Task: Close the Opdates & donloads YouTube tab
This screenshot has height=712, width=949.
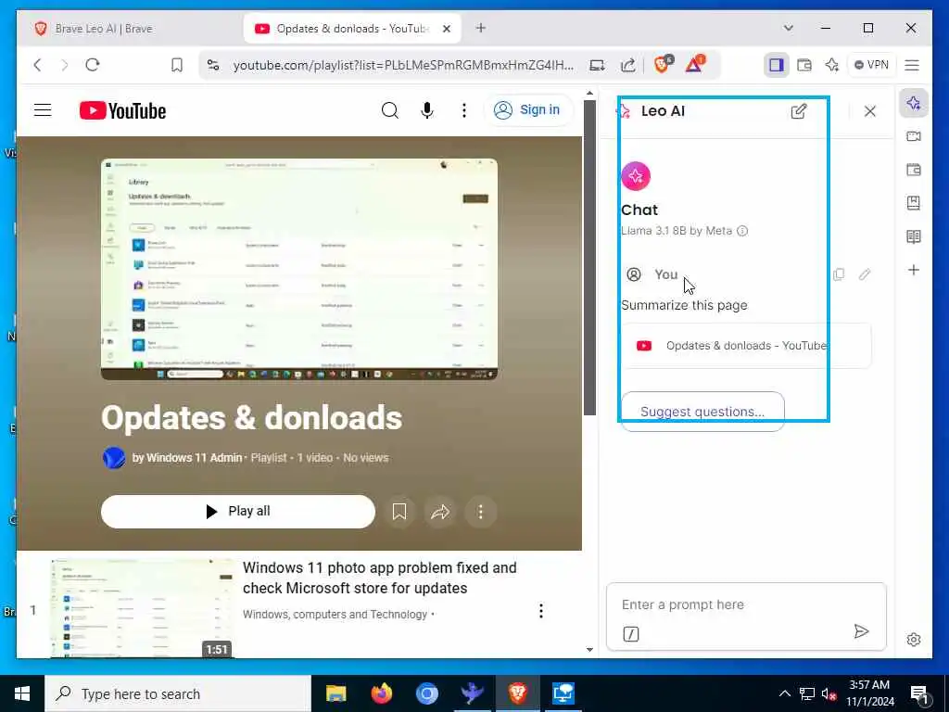Action: tap(447, 29)
